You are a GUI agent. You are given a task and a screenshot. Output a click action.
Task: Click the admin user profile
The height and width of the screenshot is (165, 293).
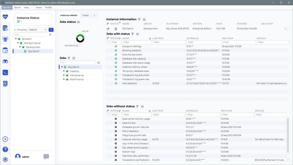23,157
